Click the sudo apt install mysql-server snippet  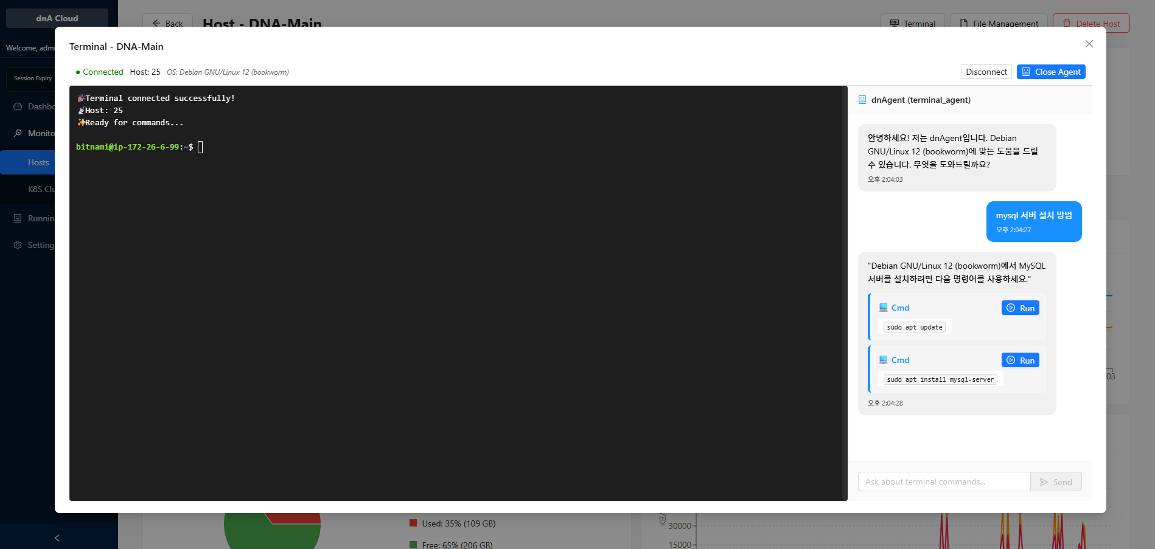click(x=940, y=379)
